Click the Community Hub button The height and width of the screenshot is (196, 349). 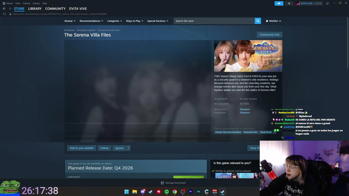pos(269,35)
